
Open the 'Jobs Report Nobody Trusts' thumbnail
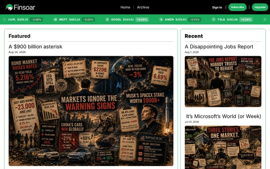pyautogui.click(x=223, y=82)
